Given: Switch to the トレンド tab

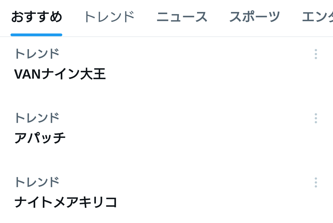Looking at the screenshot, I should (109, 17).
